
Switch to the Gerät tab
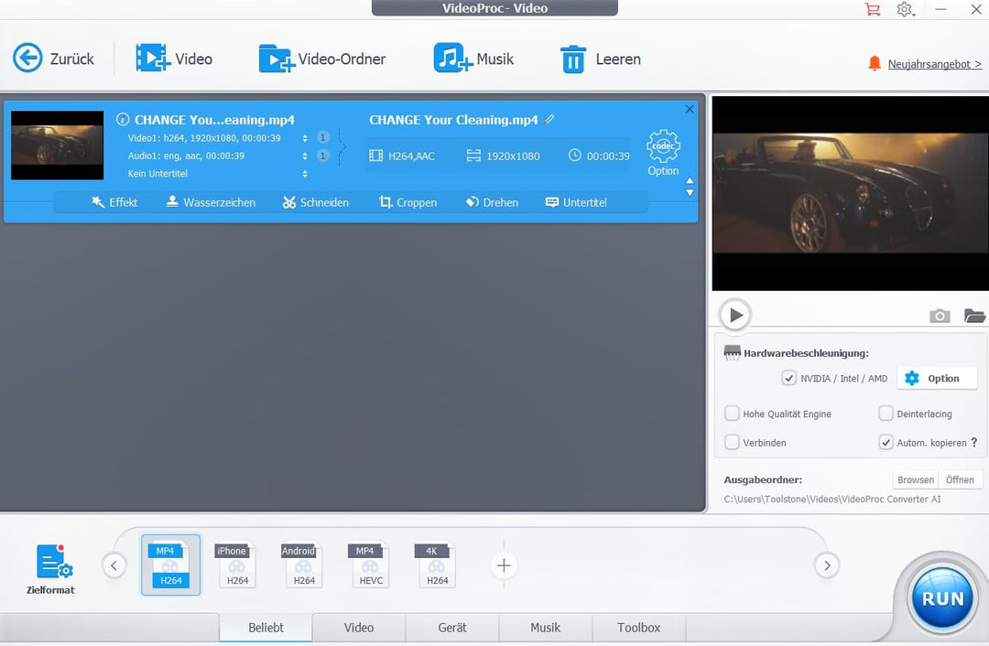(452, 628)
